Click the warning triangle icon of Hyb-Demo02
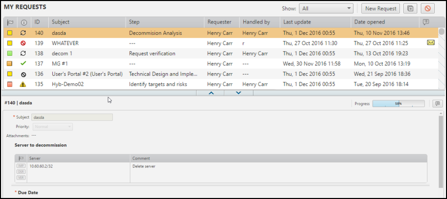The height and width of the screenshot is (199, 447). pos(23,84)
